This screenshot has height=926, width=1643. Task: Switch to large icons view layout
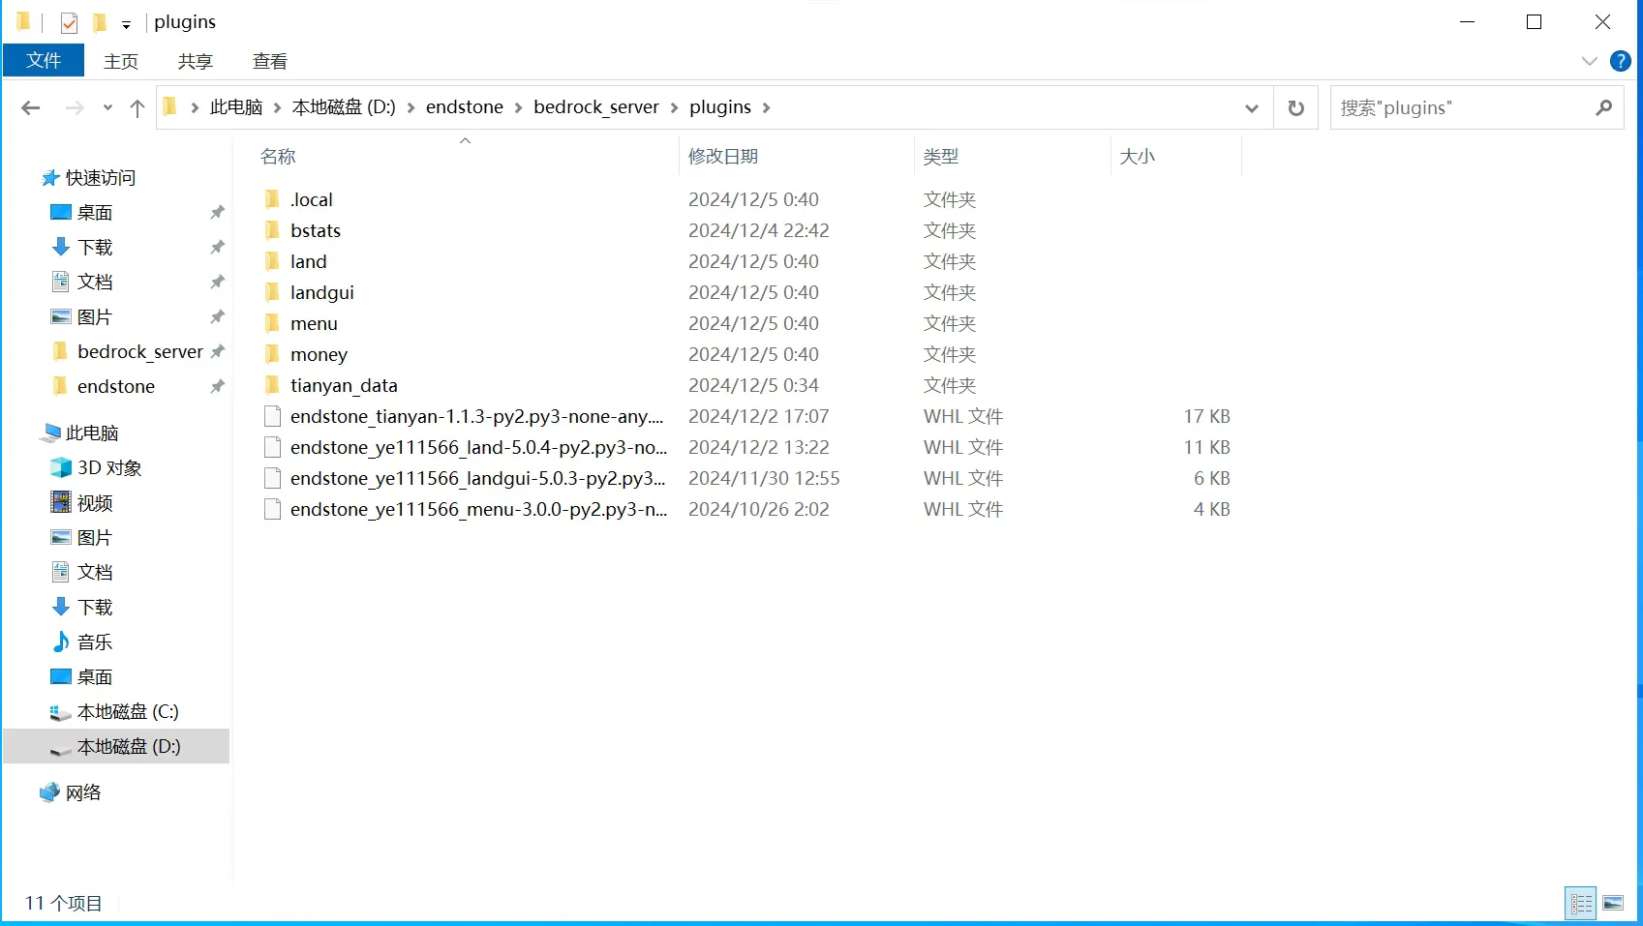[x=1613, y=903]
